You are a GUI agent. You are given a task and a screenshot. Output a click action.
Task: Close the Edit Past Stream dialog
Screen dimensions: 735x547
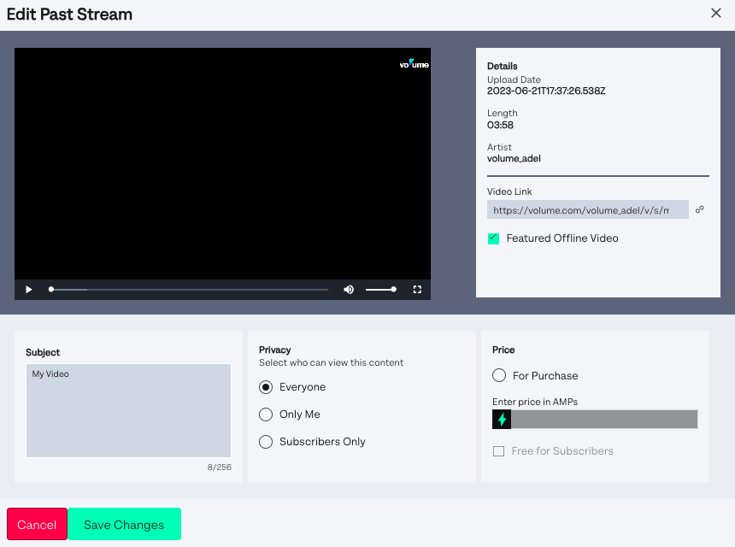[x=716, y=13]
